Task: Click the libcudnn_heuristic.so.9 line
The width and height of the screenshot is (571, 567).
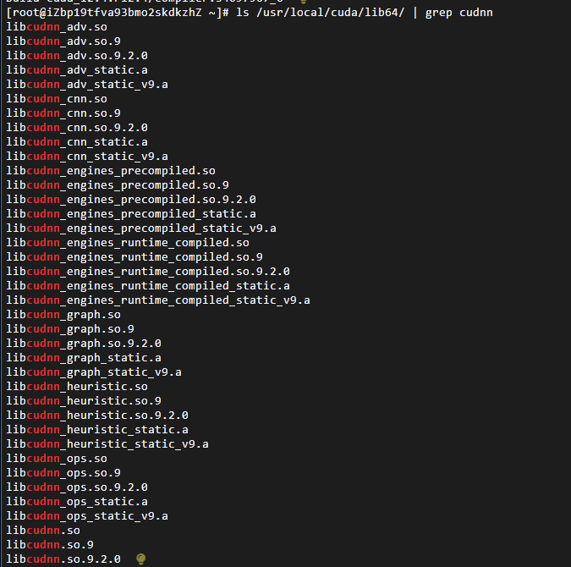Action: (x=84, y=401)
